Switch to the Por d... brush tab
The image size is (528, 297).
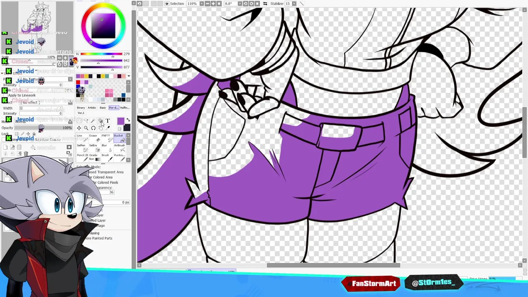point(113,108)
